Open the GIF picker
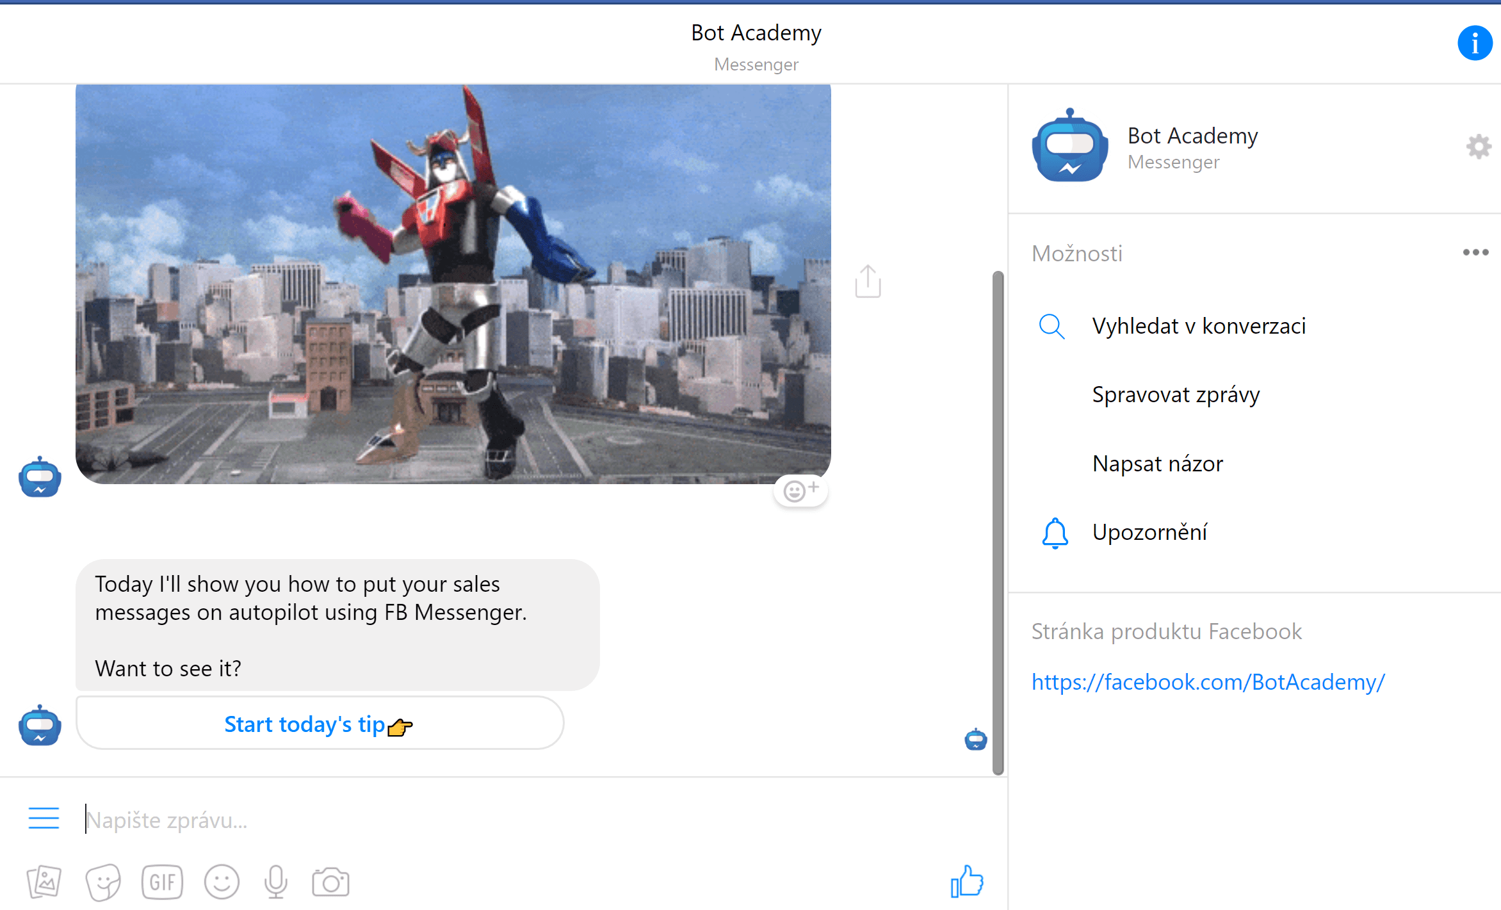The image size is (1501, 910). pos(162,882)
